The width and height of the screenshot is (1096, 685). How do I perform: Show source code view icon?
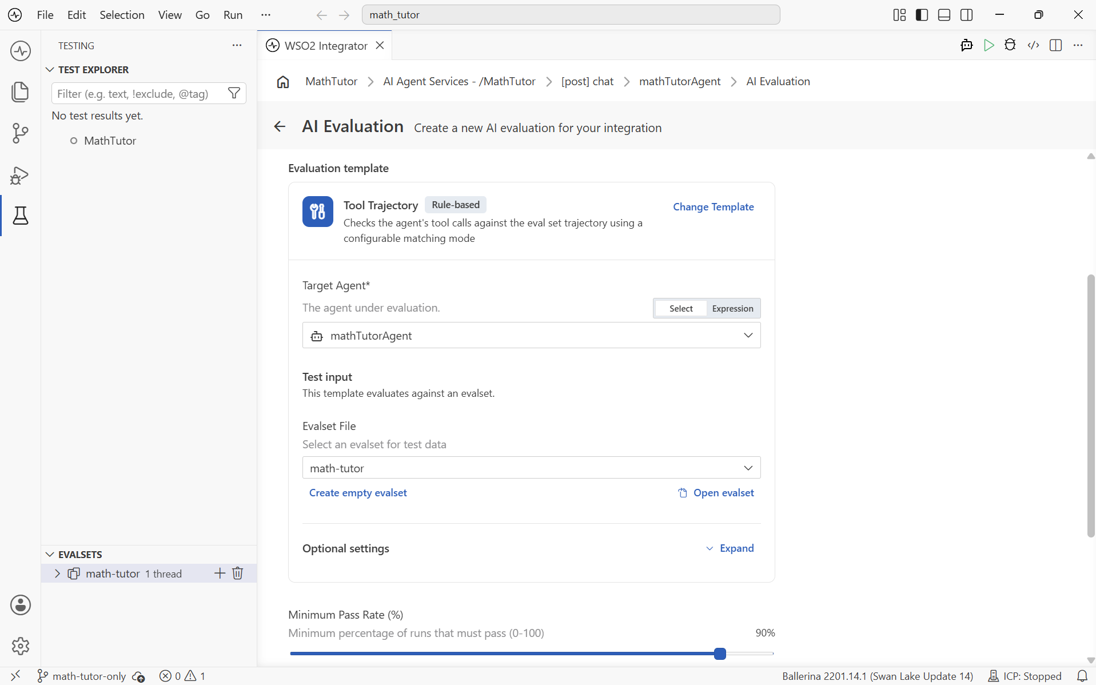(1033, 45)
